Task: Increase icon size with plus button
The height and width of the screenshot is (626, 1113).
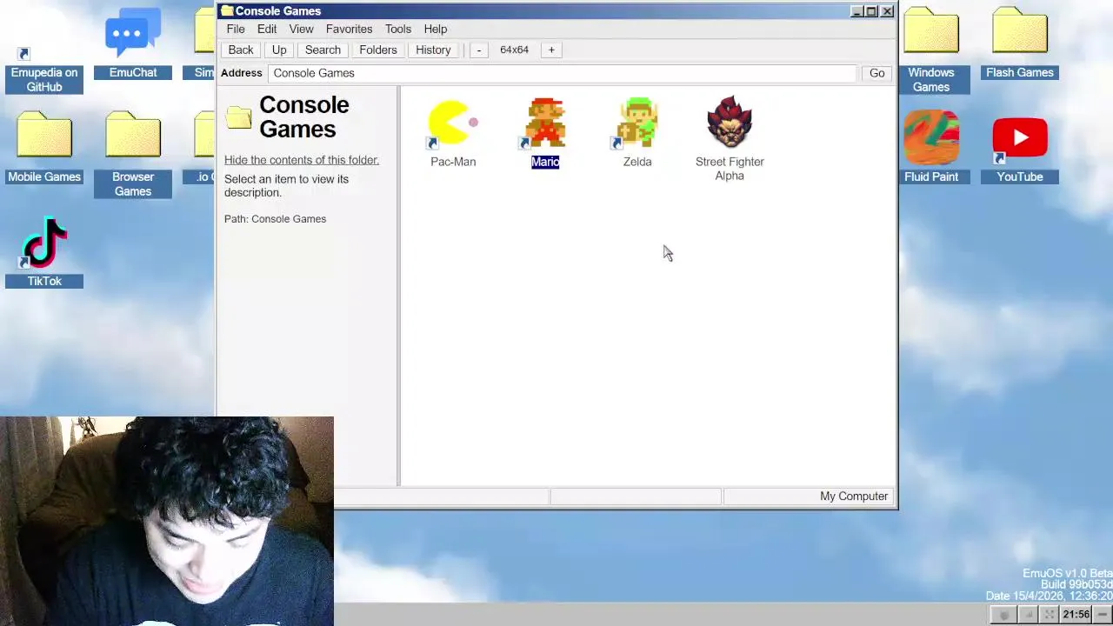Action: pos(551,50)
